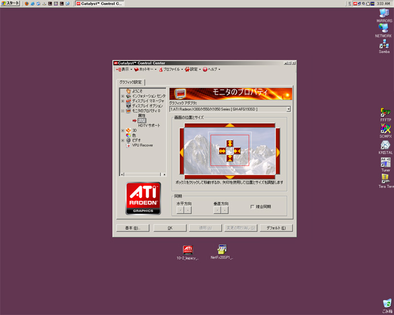Open the プロファイル menu
The image size is (394, 315).
pyautogui.click(x=170, y=69)
